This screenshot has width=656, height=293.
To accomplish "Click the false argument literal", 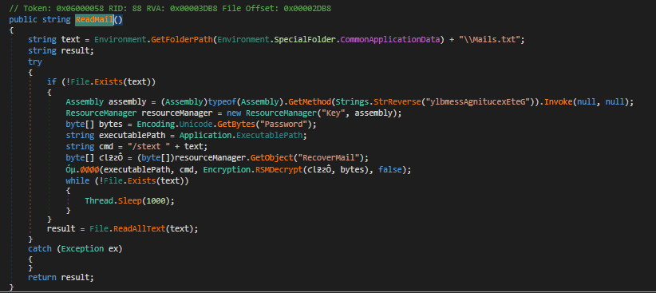I will pyautogui.click(x=390, y=169).
